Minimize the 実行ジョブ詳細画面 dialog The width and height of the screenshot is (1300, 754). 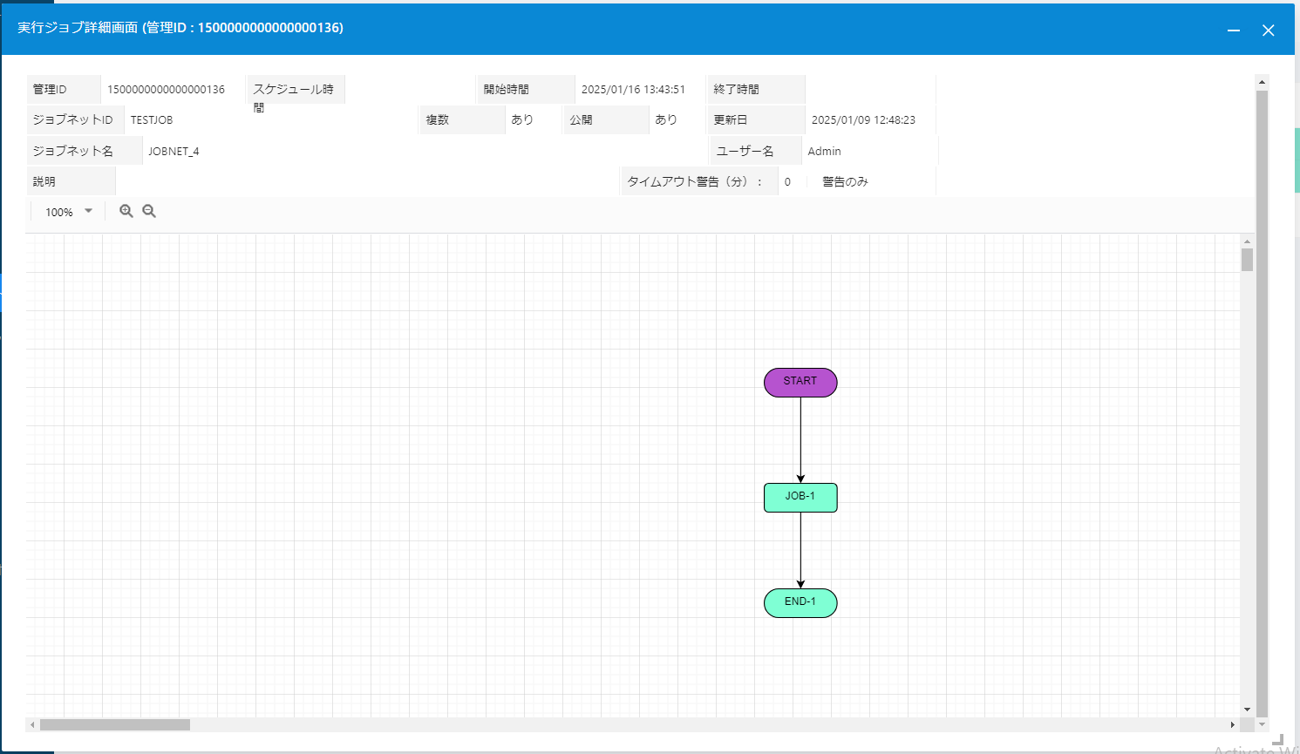pos(1234,29)
